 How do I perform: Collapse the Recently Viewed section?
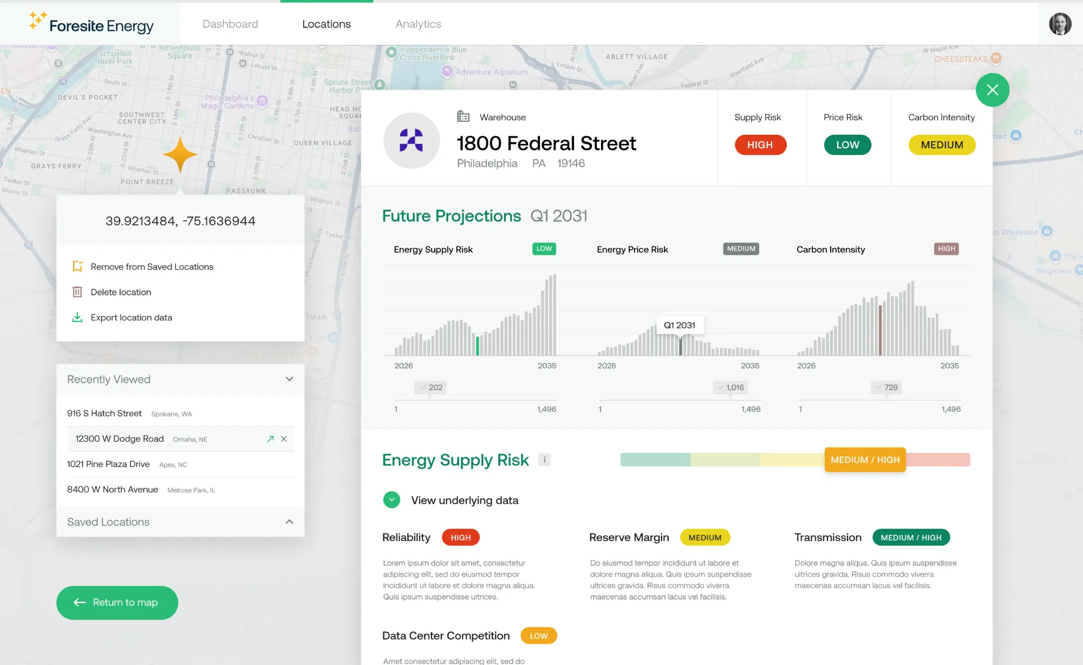click(289, 379)
